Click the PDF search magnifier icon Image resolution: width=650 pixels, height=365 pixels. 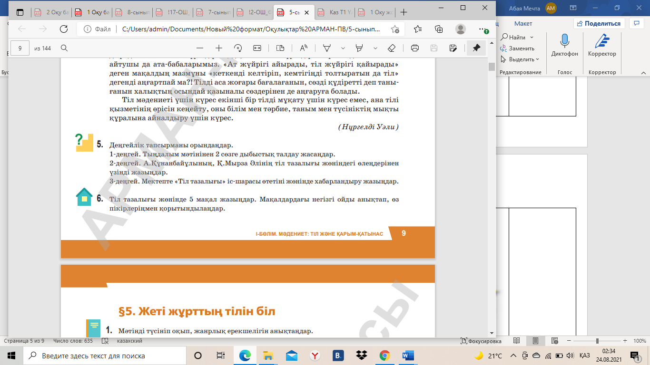[x=64, y=48]
